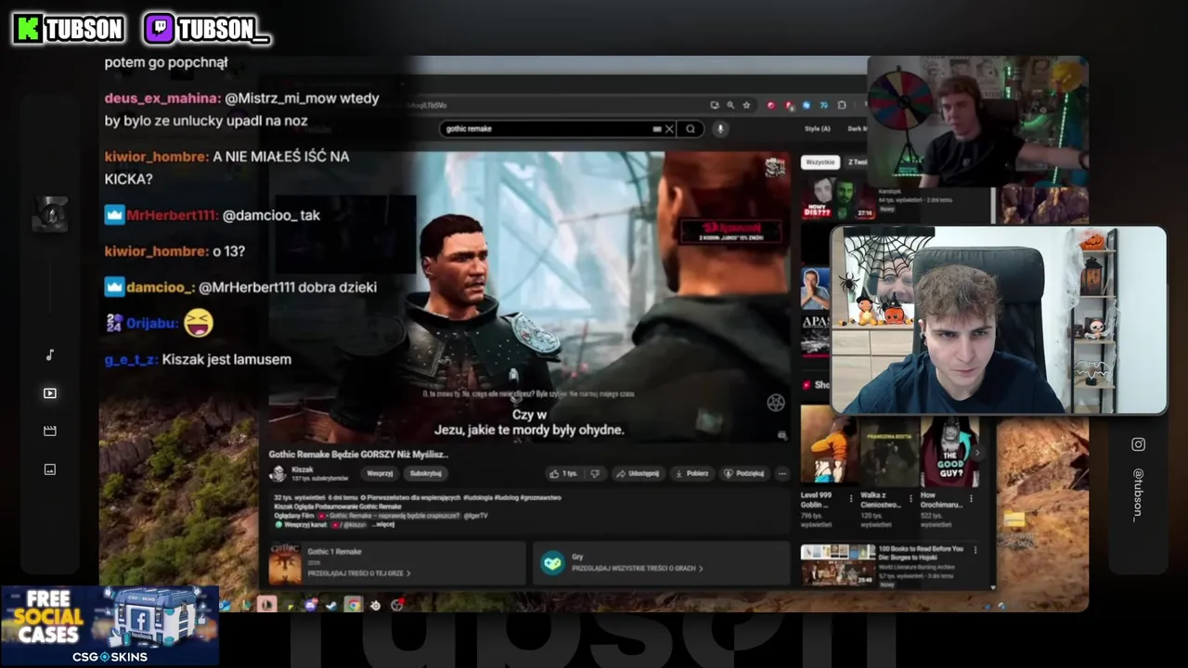Click the 'Style (A)' option in YouTube header
This screenshot has height=668, width=1188.
(818, 129)
